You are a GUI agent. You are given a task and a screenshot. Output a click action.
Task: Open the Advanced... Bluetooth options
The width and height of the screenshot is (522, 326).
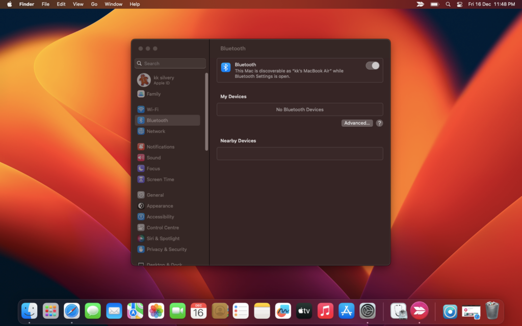coord(357,123)
